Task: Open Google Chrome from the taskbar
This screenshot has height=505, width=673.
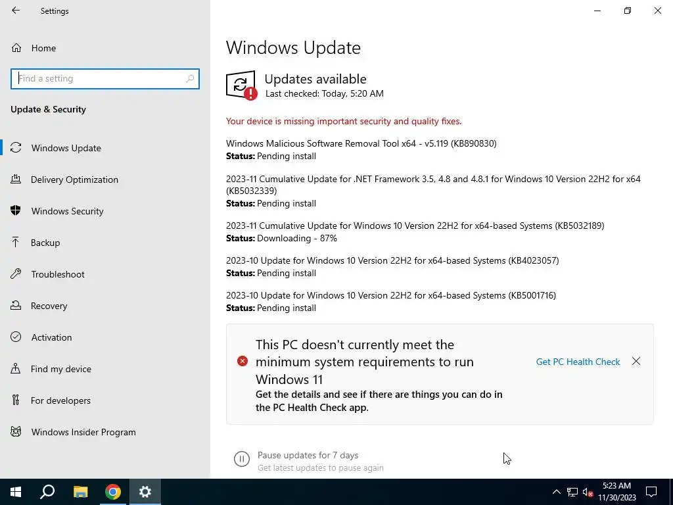Action: tap(113, 492)
